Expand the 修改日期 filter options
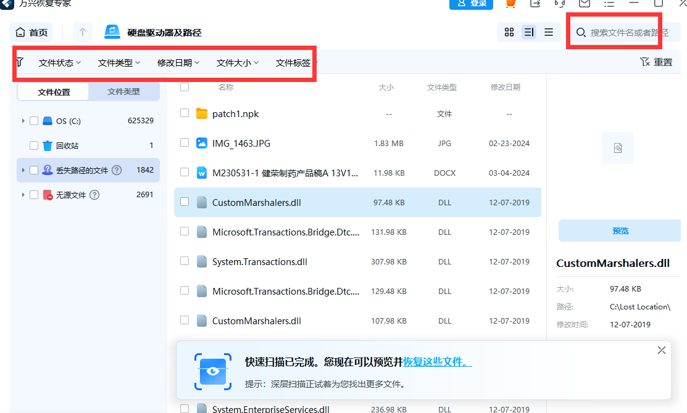 click(177, 62)
